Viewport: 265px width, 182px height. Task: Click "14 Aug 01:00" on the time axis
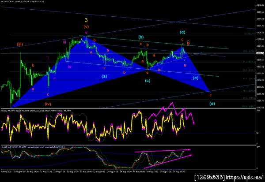click(x=126, y=171)
